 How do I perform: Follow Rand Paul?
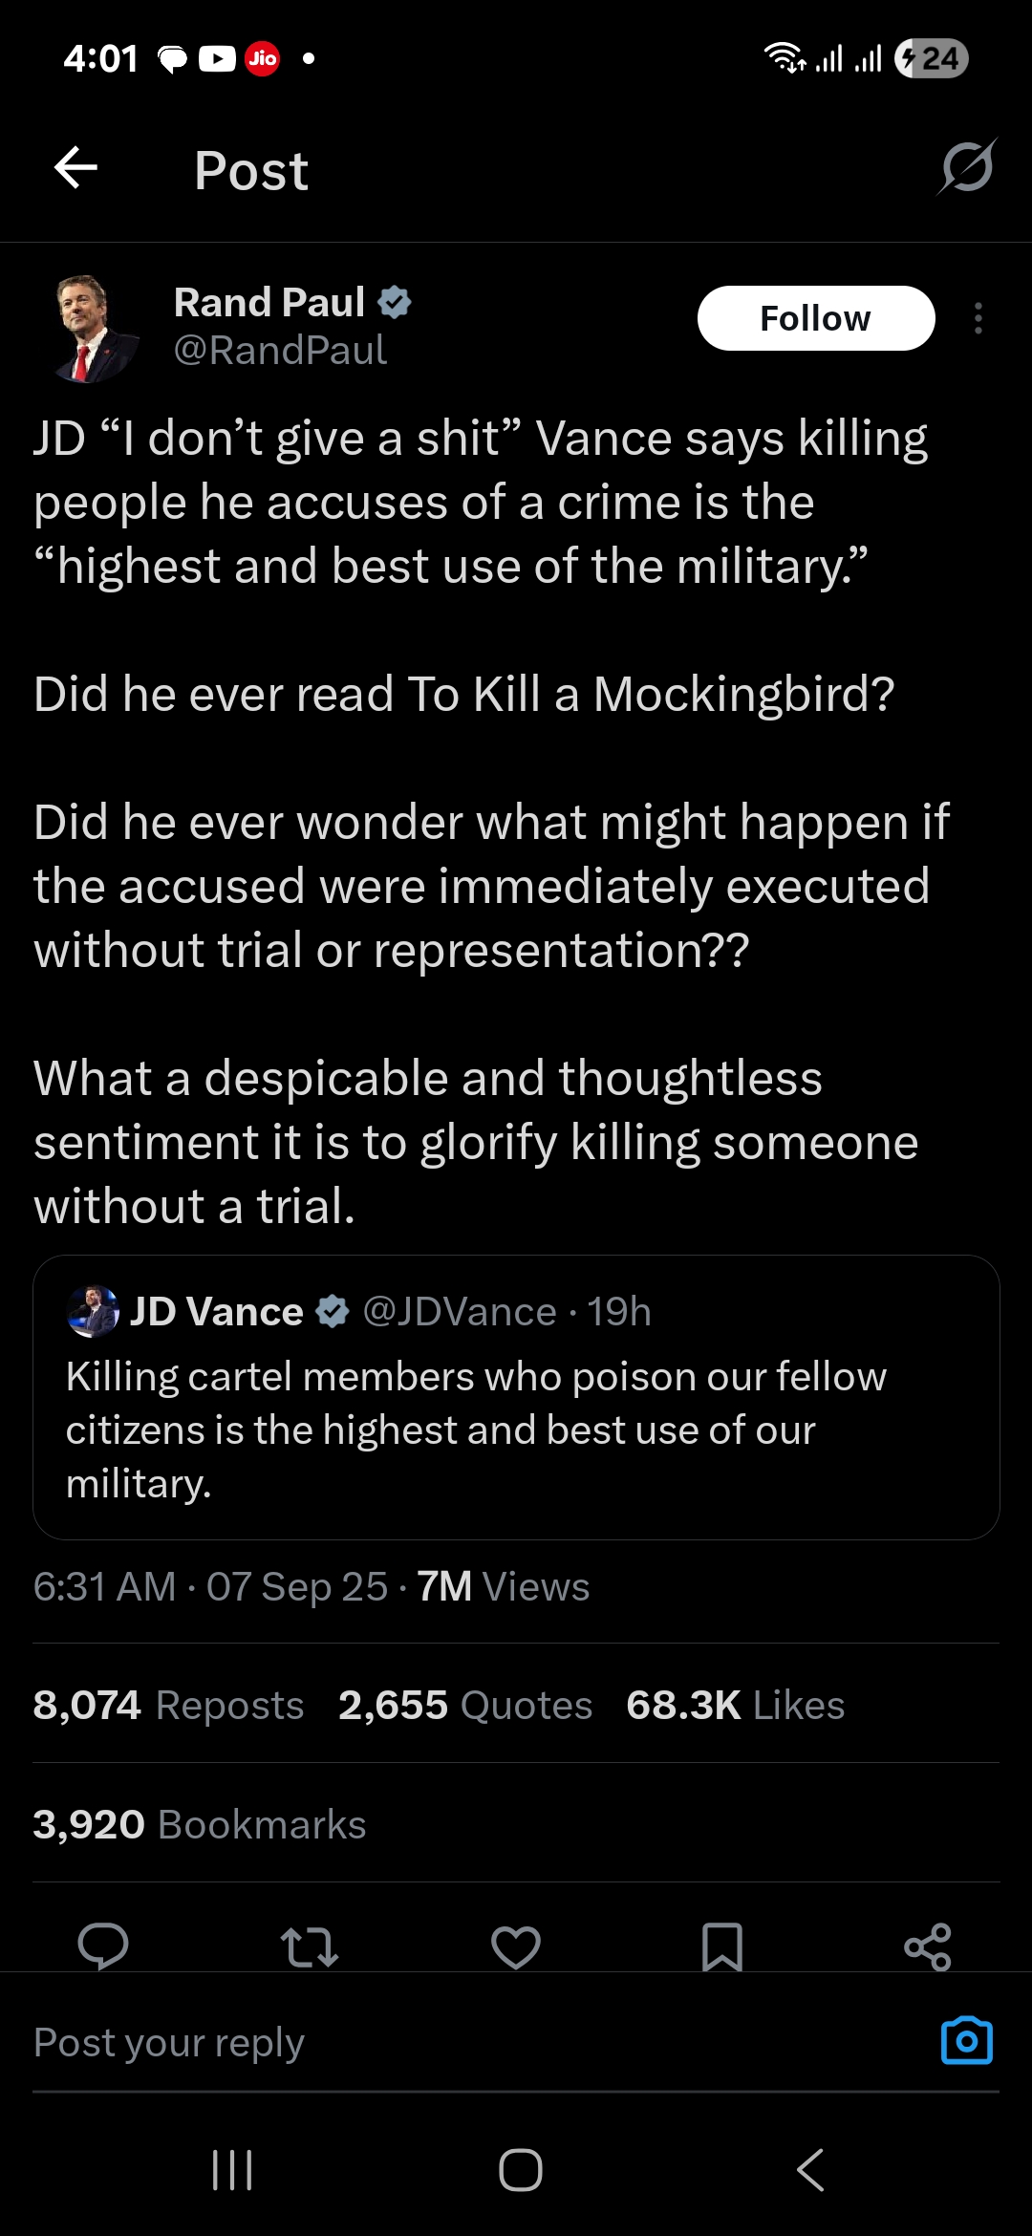(815, 318)
